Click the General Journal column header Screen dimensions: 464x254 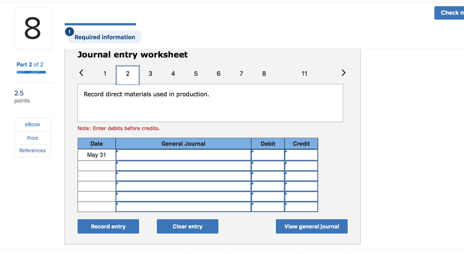[184, 144]
